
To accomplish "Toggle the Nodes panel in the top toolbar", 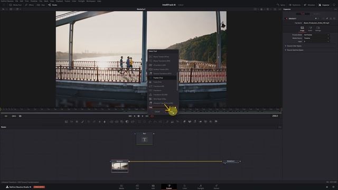I will point(53,5).
